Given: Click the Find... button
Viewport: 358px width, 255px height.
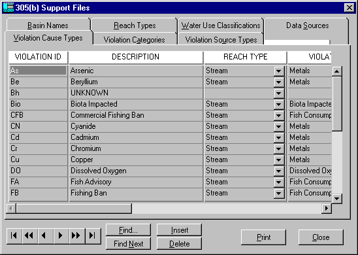Looking at the screenshot, I should [x=128, y=230].
